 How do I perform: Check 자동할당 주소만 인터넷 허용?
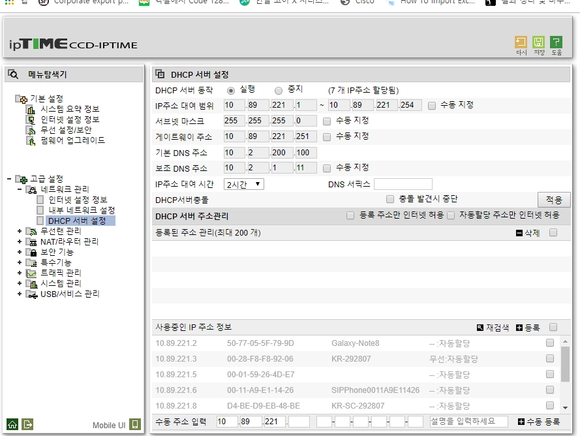[451, 215]
